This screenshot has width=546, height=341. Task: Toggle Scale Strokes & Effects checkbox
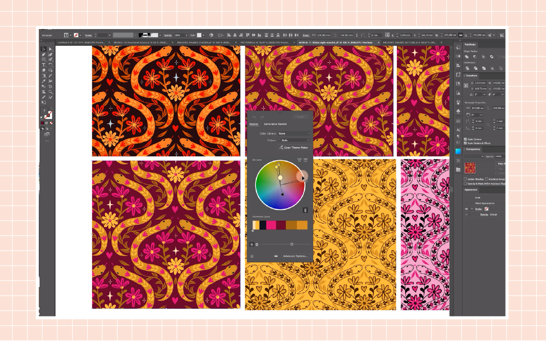465,143
